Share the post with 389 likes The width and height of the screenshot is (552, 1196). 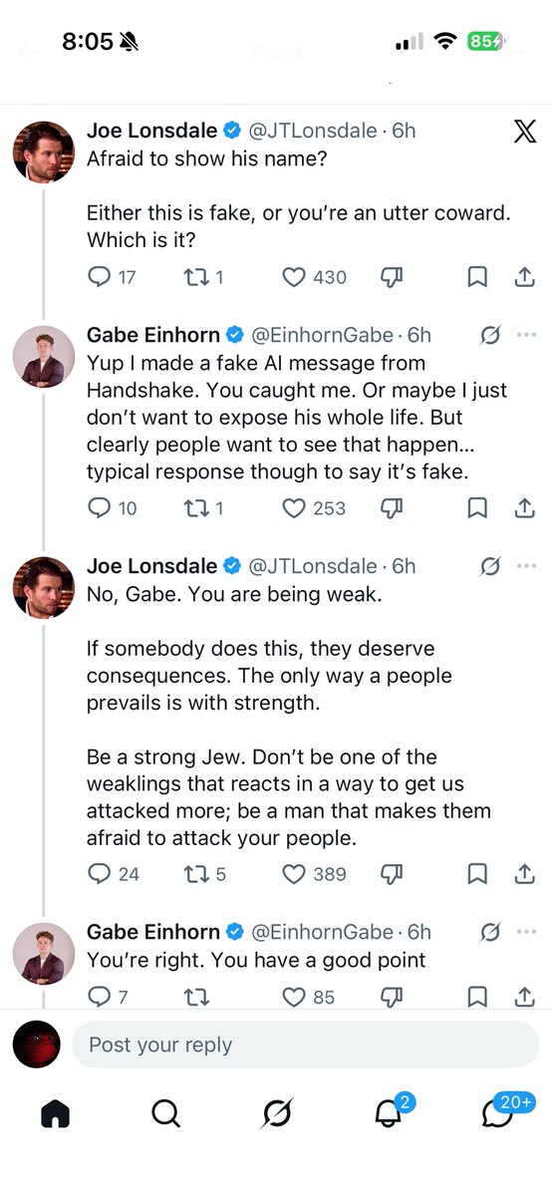click(525, 874)
